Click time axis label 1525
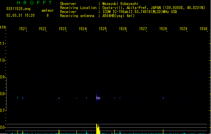The height and width of the screenshot is (134, 211). (x=103, y=29)
